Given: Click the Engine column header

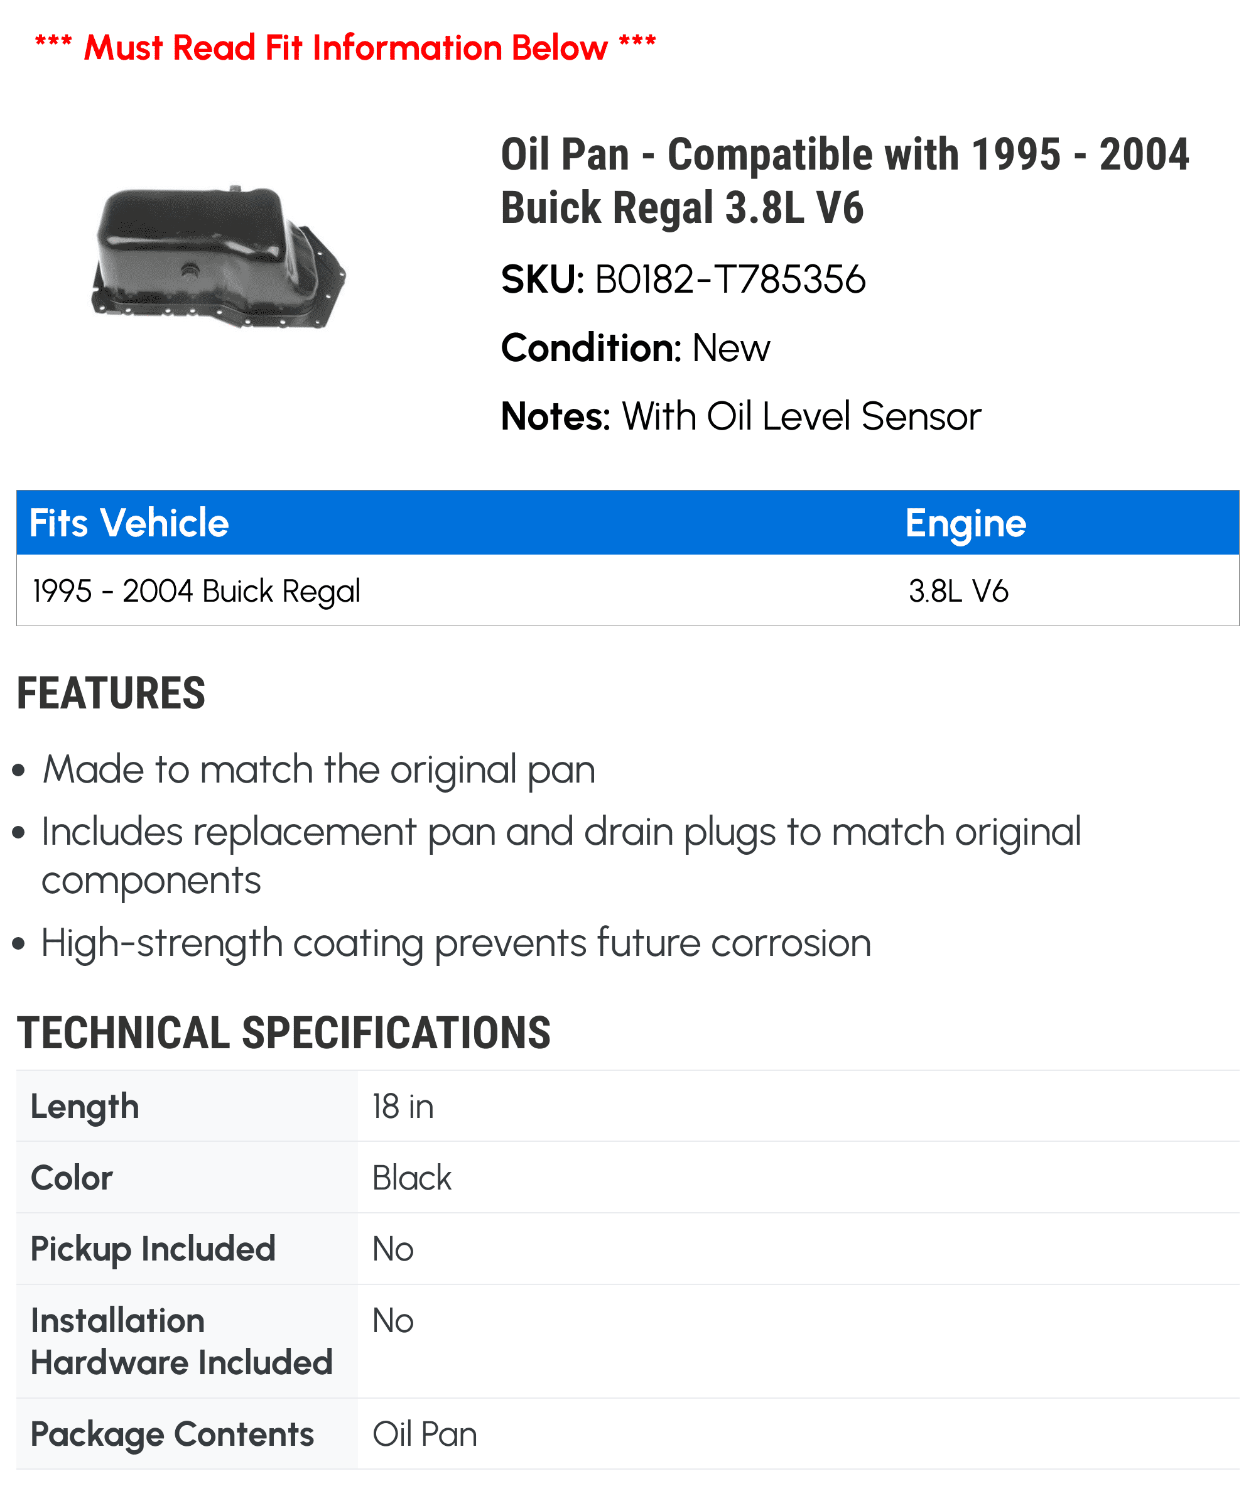Looking at the screenshot, I should coord(965,524).
